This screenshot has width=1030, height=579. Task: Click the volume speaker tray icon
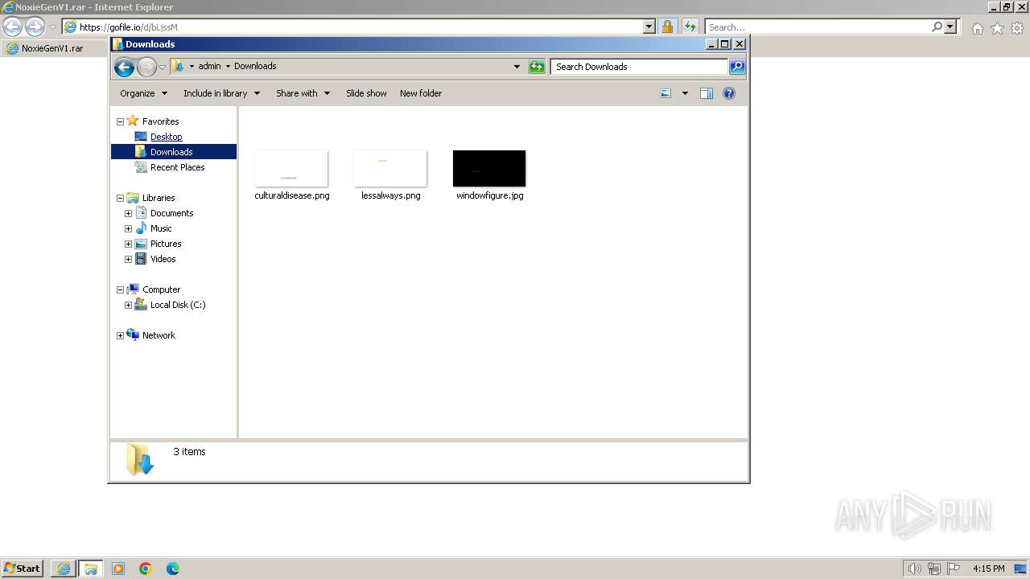pos(914,569)
